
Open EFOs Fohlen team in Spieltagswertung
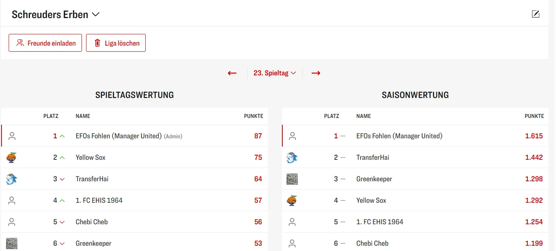click(x=119, y=136)
